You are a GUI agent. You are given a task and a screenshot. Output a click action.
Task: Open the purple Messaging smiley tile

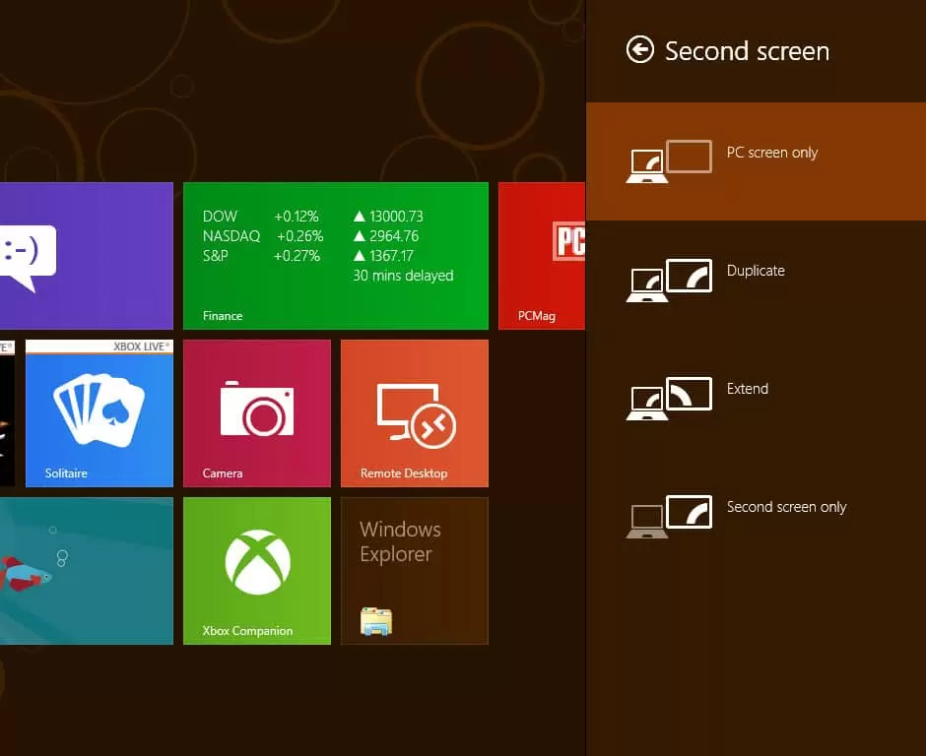click(87, 256)
